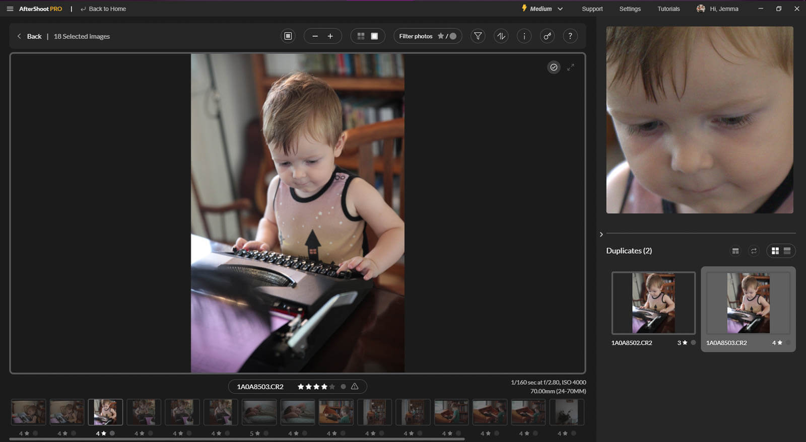Screen dimensions: 806x442
Task: Expand main photo to fullscreen
Action: click(x=570, y=67)
